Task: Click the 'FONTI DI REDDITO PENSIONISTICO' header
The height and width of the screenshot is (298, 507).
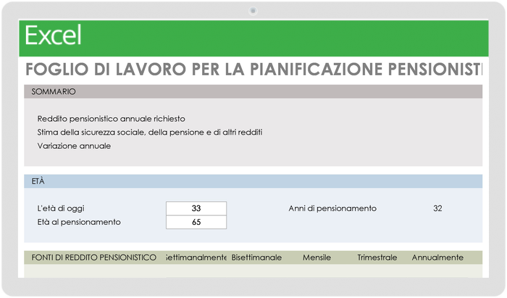Action: point(93,257)
